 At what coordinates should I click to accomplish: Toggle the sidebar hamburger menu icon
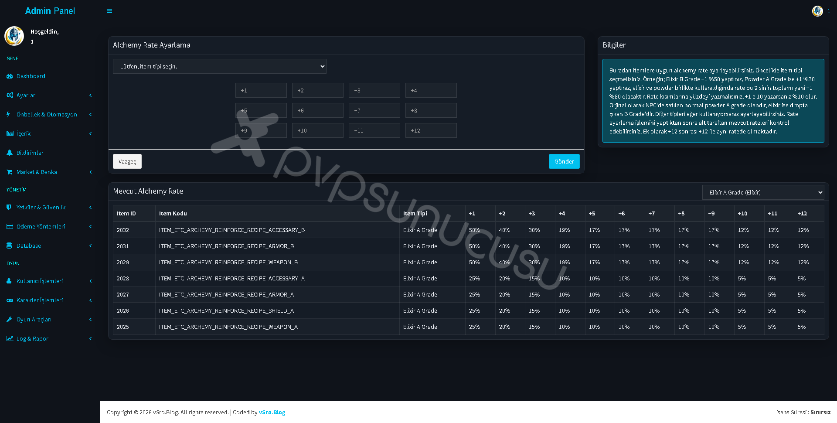tap(109, 11)
